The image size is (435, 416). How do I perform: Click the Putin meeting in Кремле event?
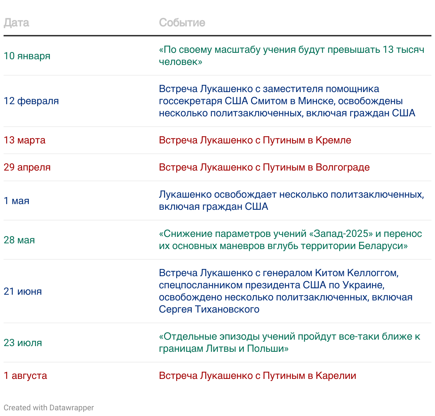coord(255,140)
